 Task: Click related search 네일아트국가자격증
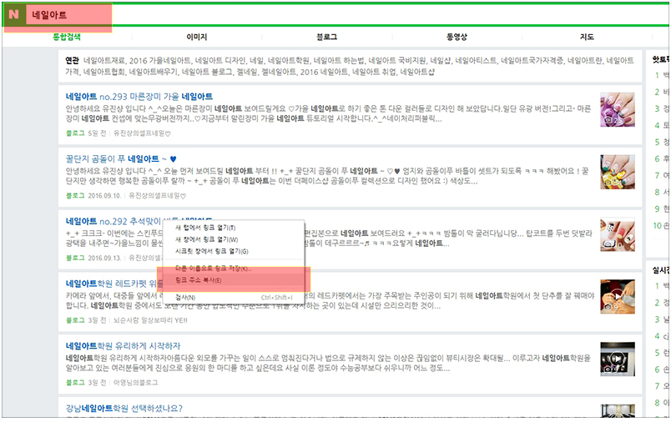click(532, 61)
